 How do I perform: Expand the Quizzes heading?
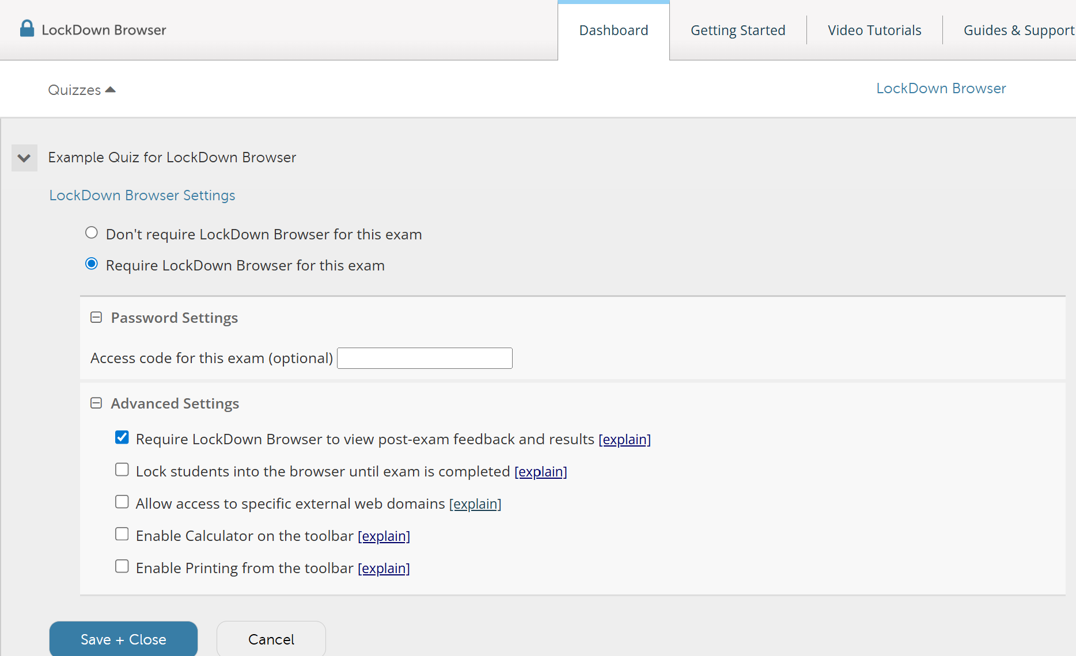[75, 90]
